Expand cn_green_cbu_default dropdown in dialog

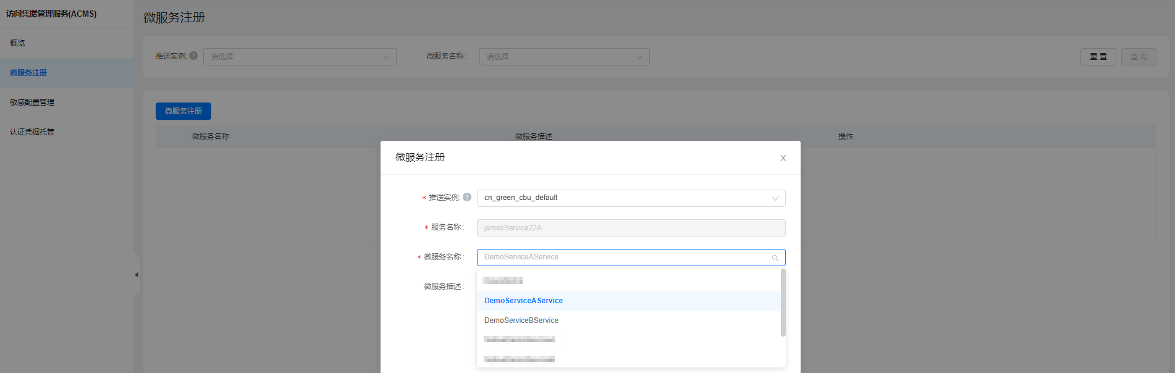pyautogui.click(x=775, y=198)
